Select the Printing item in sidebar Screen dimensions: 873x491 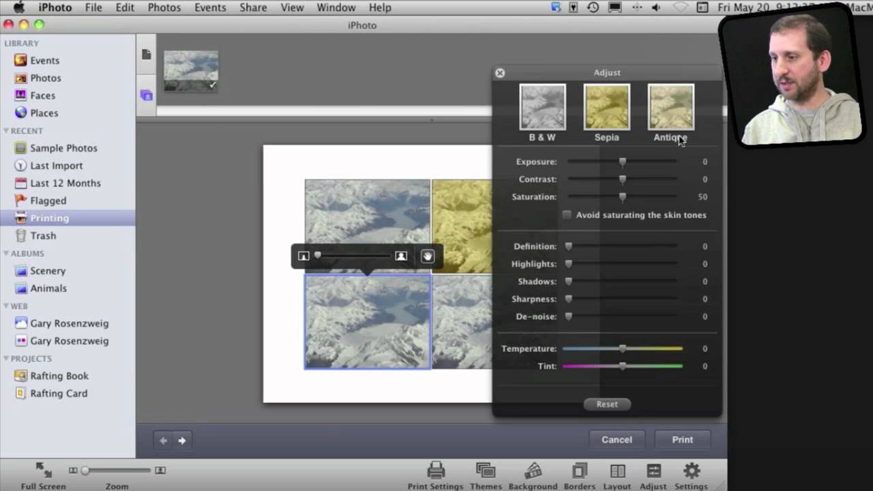68,218
